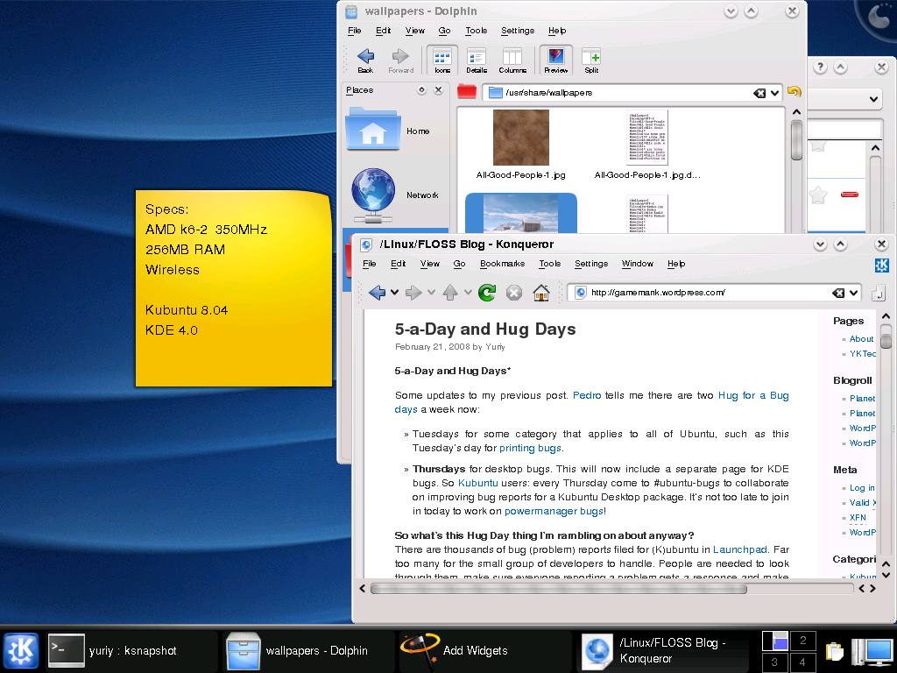Open Dolphin's location bar history dropdown
Image resolution: width=897 pixels, height=673 pixels.
click(x=774, y=93)
